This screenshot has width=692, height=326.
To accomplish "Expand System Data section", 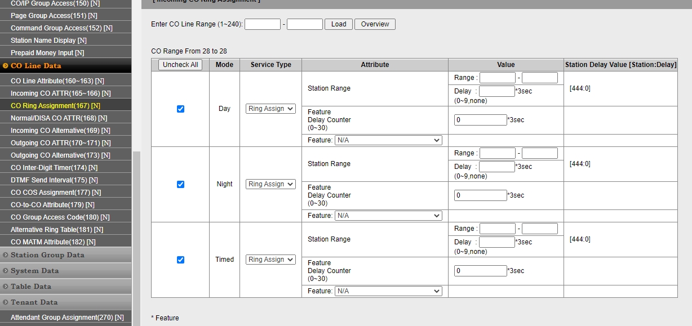I will [x=34, y=271].
